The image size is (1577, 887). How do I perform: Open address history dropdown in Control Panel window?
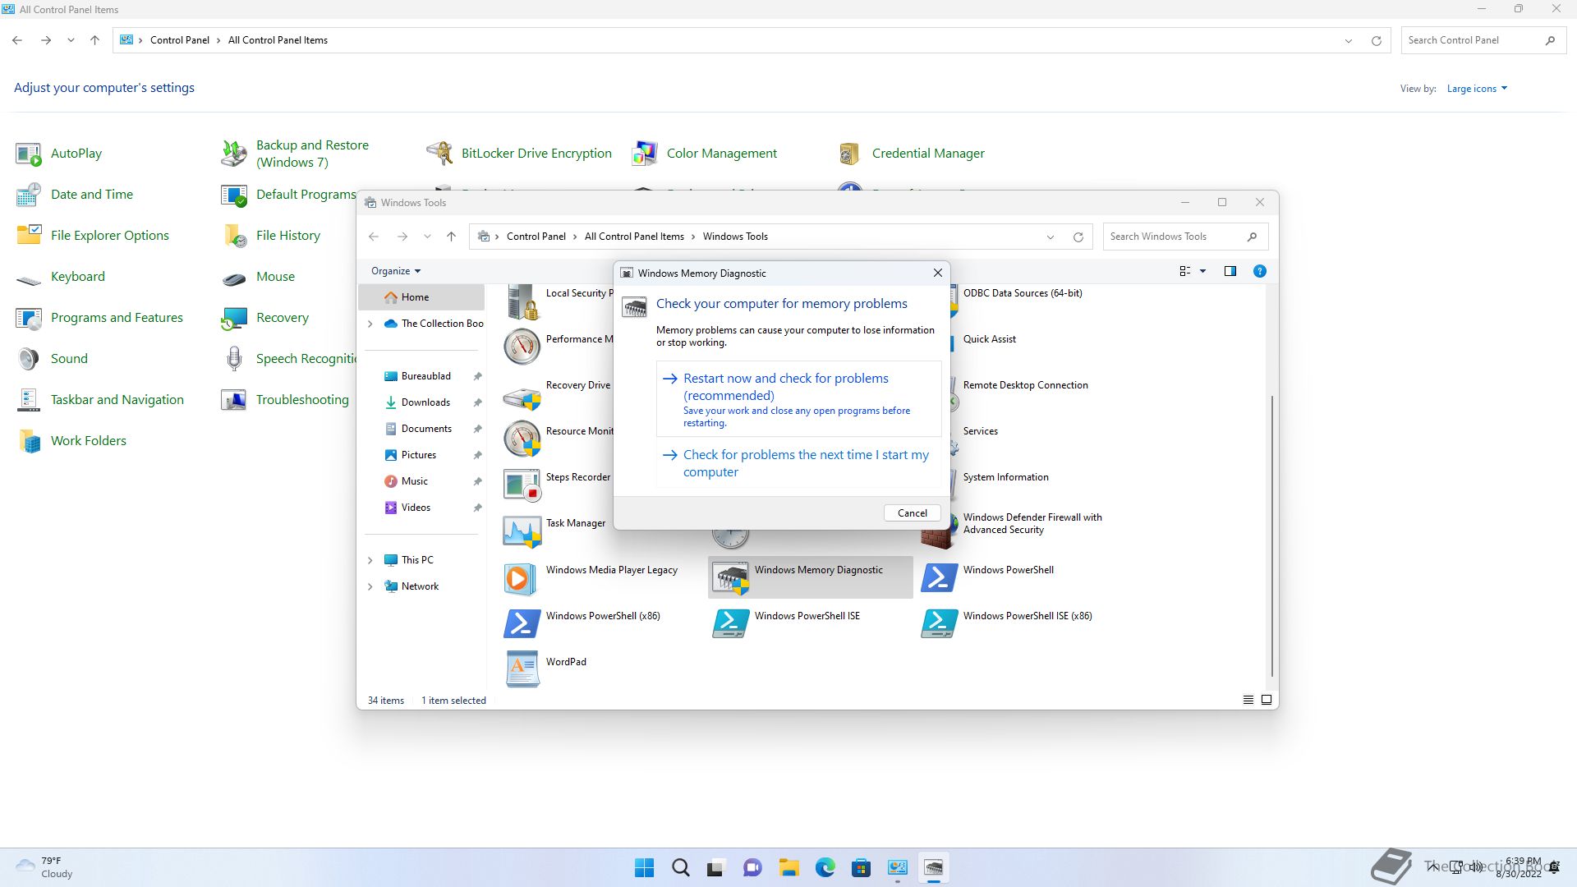coord(1348,40)
